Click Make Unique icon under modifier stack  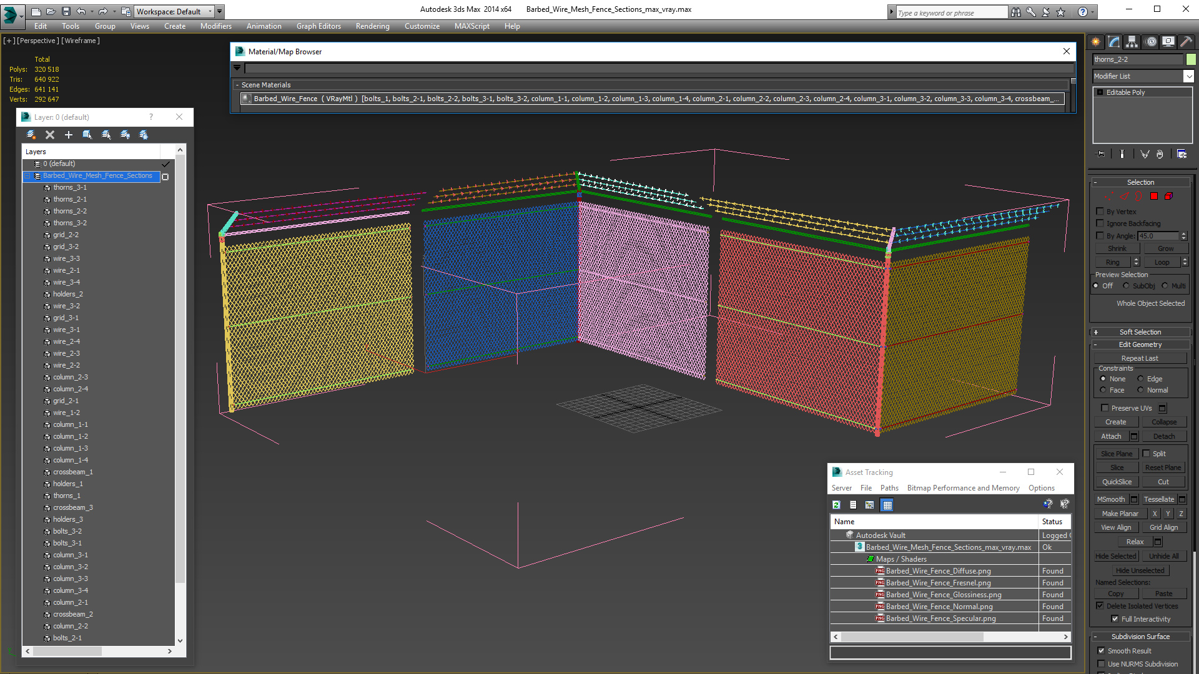pyautogui.click(x=1144, y=154)
